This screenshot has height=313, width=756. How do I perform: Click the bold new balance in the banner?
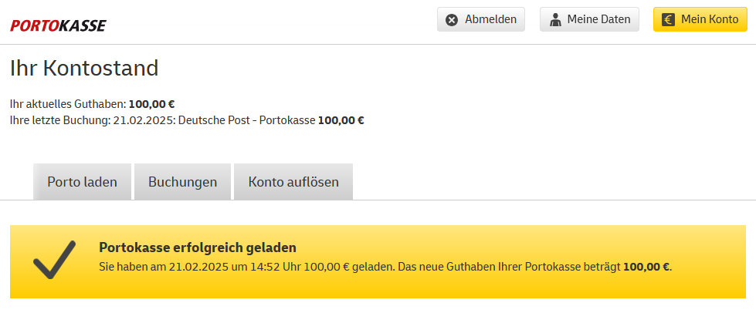point(646,267)
